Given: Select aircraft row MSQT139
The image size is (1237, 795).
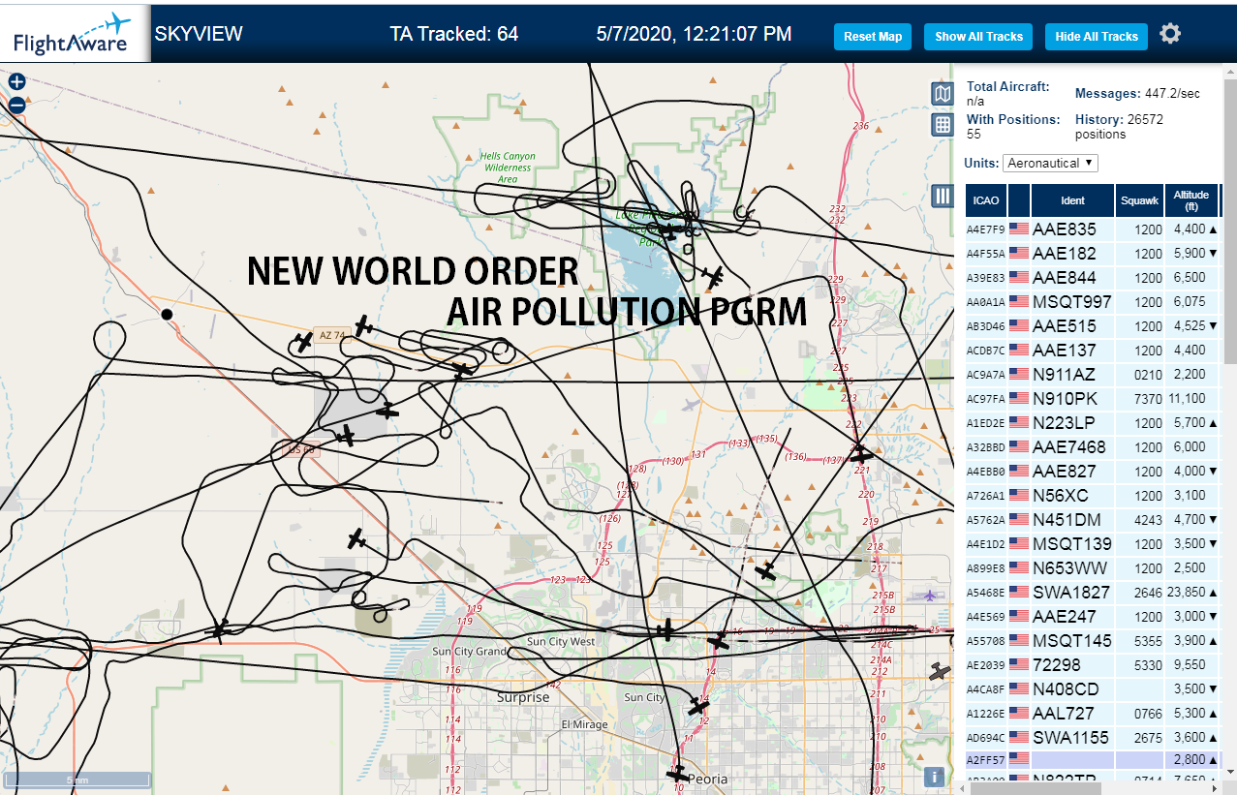Looking at the screenshot, I should pyautogui.click(x=1093, y=544).
